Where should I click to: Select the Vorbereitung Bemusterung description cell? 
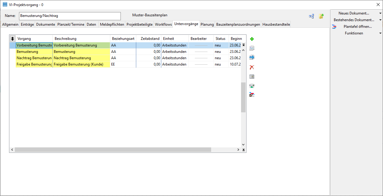[x=81, y=45]
